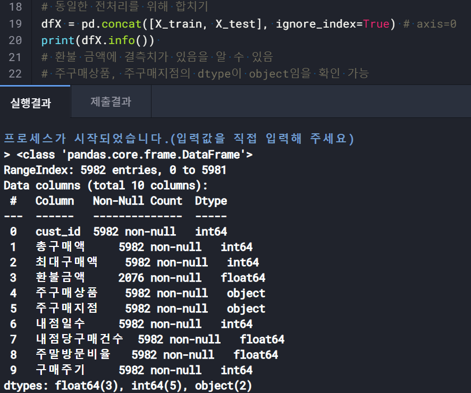Click comment about dtype이 object임을 확인 가능
471x393 pixels.
coord(205,73)
